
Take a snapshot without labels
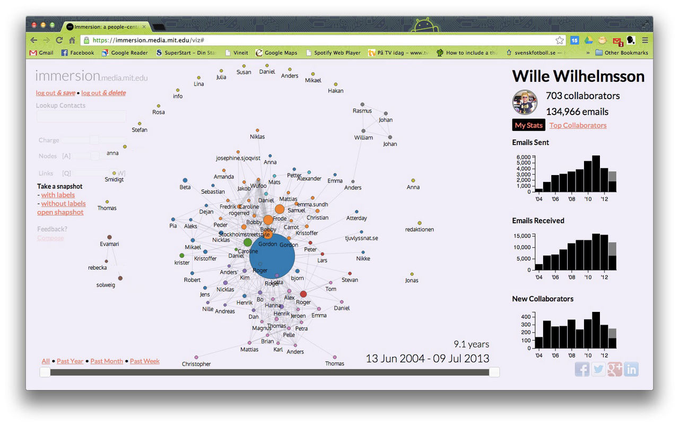63,204
